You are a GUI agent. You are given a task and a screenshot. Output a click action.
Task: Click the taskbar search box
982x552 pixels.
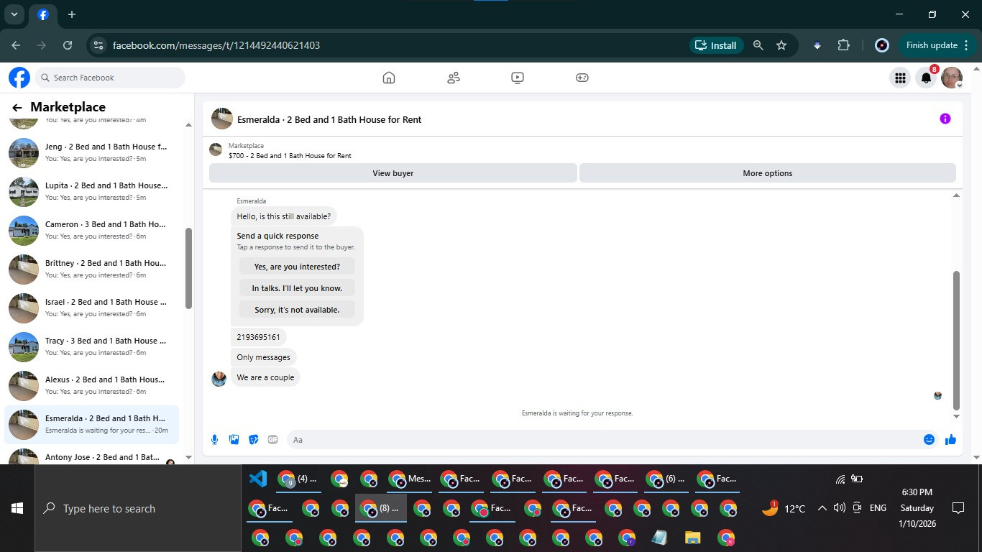(138, 508)
